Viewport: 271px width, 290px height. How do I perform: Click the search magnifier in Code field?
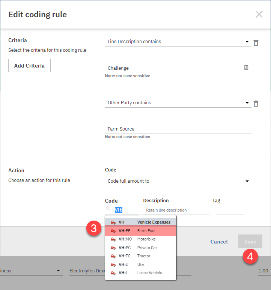[x=108, y=209]
